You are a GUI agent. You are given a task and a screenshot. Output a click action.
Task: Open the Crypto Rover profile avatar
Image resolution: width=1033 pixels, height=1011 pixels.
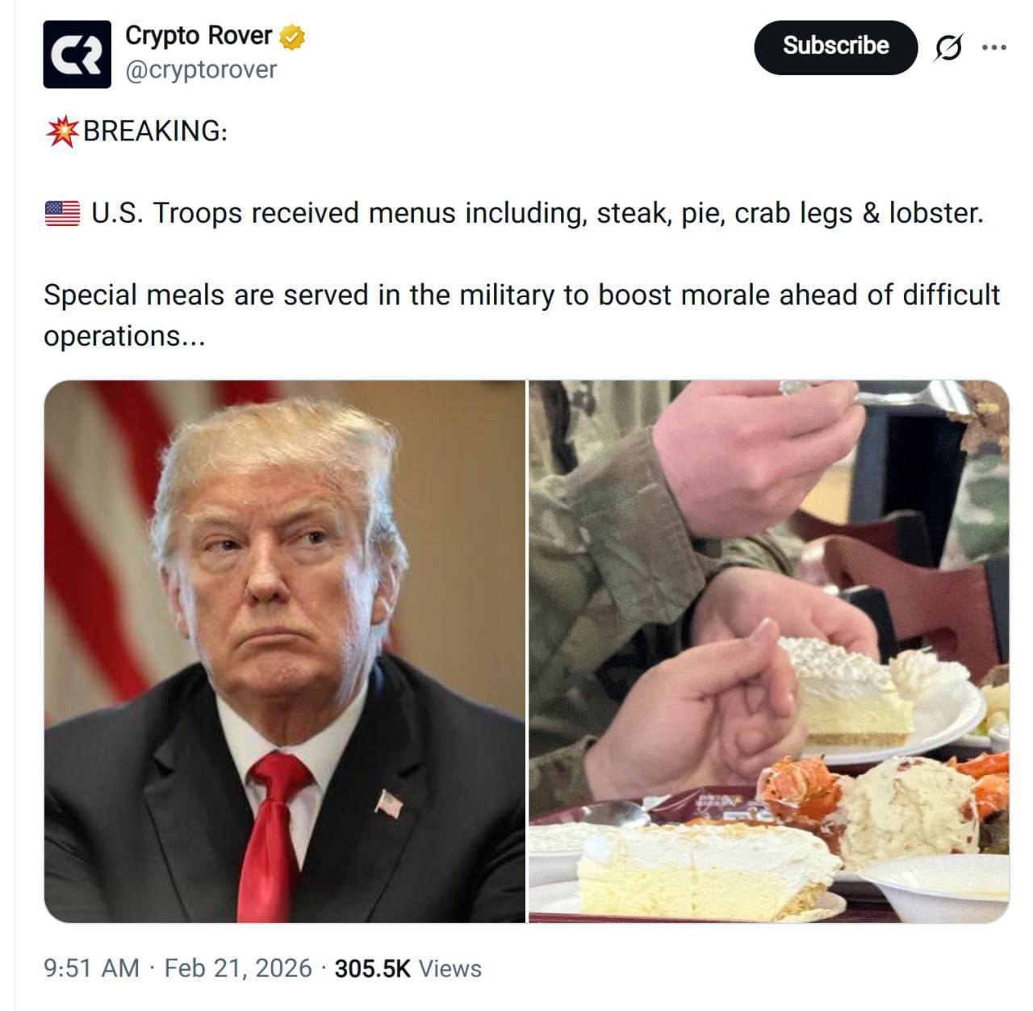pyautogui.click(x=77, y=54)
